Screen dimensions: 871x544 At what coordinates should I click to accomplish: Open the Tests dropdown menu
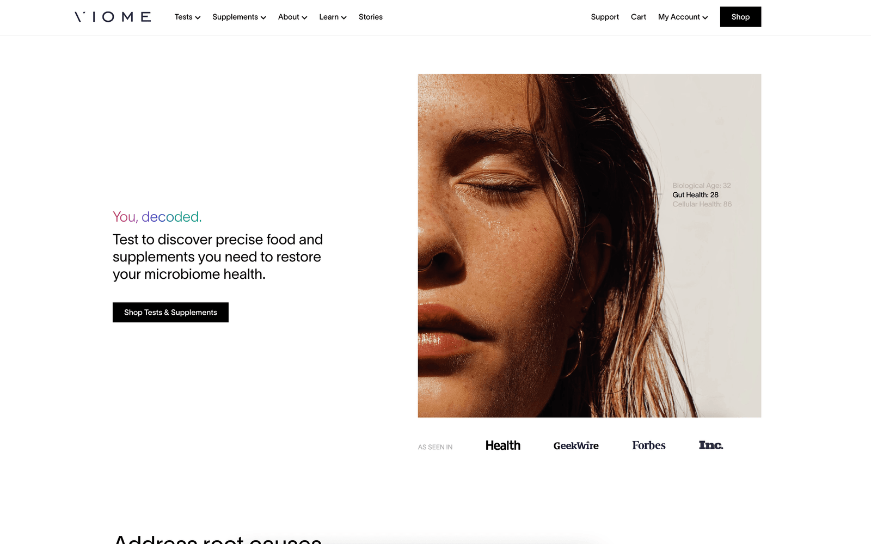tap(187, 17)
